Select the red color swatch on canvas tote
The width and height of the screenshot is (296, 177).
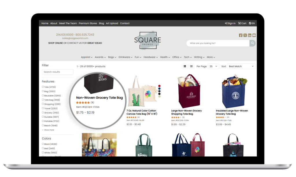pyautogui.click(x=159, y=86)
